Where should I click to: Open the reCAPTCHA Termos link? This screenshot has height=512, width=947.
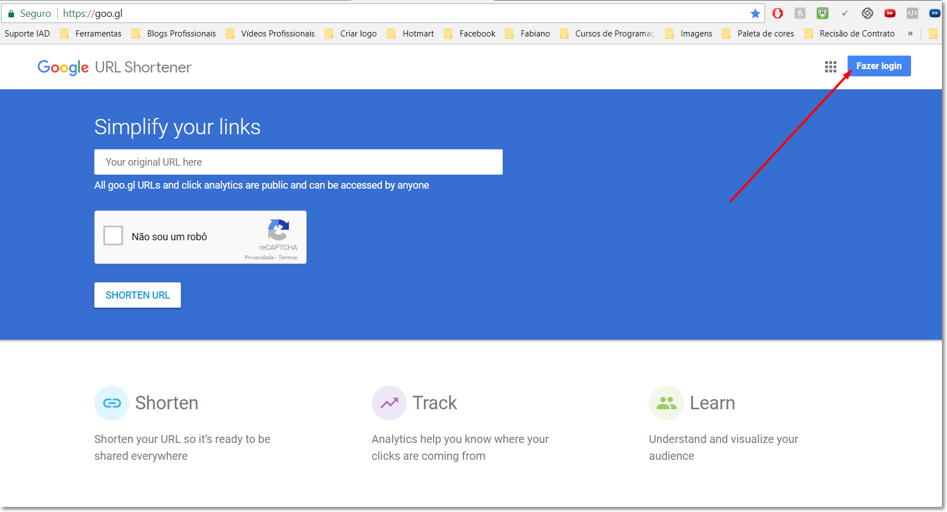pyautogui.click(x=288, y=258)
